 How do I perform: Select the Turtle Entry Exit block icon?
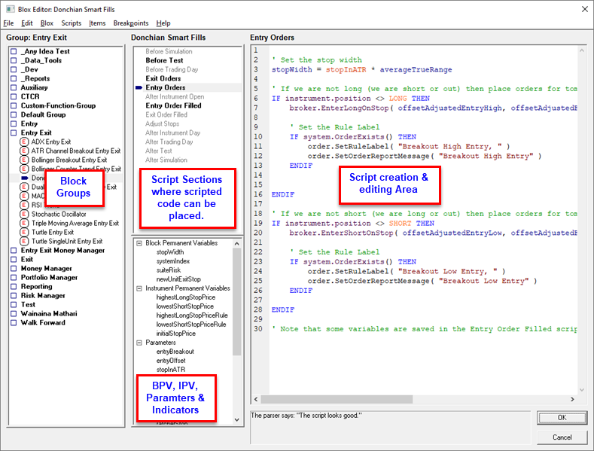coord(25,232)
